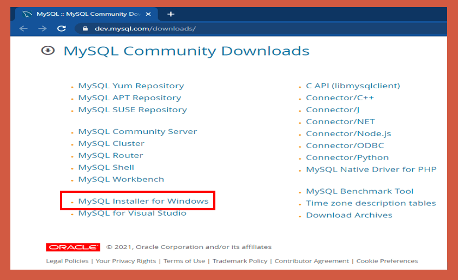Open Connector/Python link
Image resolution: width=458 pixels, height=280 pixels.
pos(347,157)
